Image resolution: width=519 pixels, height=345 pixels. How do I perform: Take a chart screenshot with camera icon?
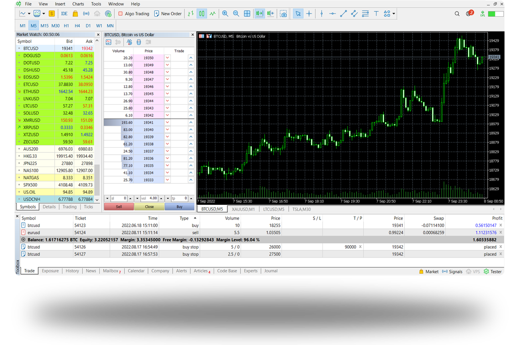283,14
